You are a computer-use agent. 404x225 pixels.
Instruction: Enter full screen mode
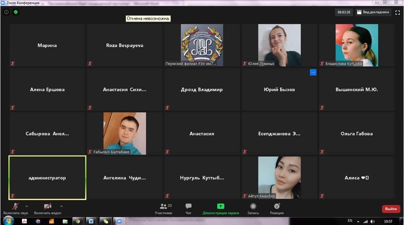[x=397, y=13]
